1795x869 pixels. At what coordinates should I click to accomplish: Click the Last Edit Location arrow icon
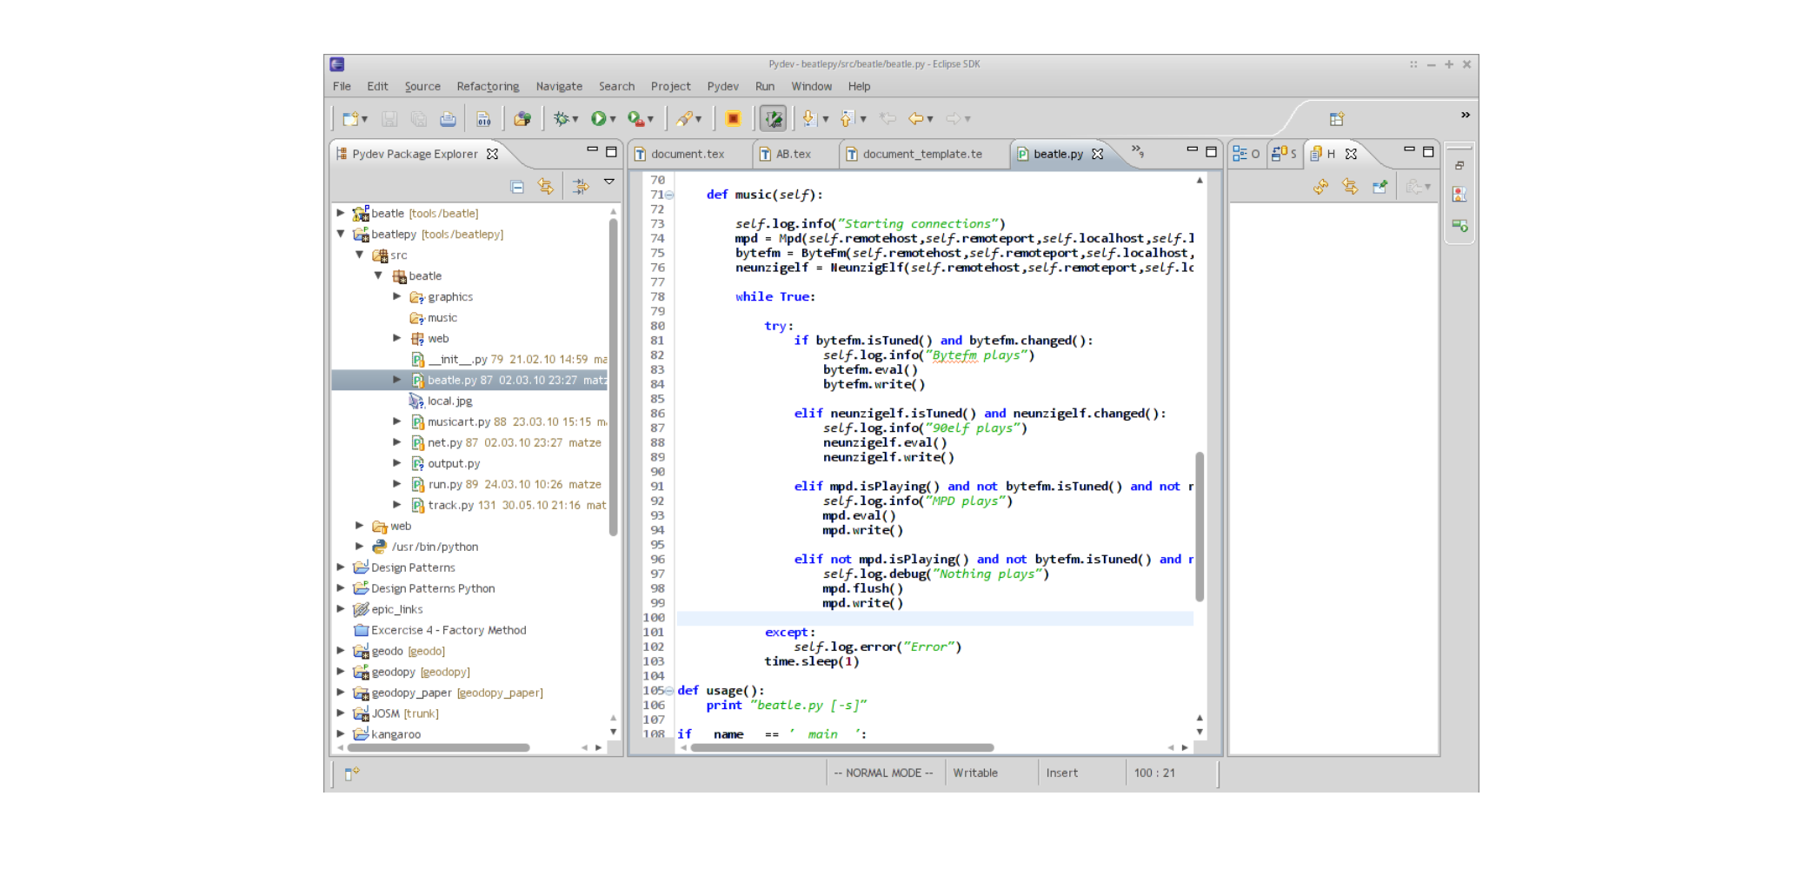887,118
